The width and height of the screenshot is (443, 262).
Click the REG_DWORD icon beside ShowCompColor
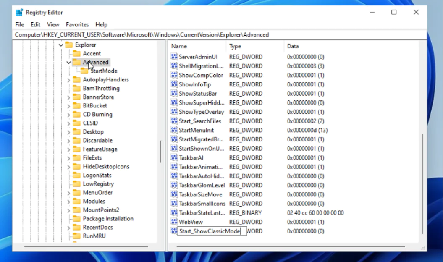click(174, 75)
